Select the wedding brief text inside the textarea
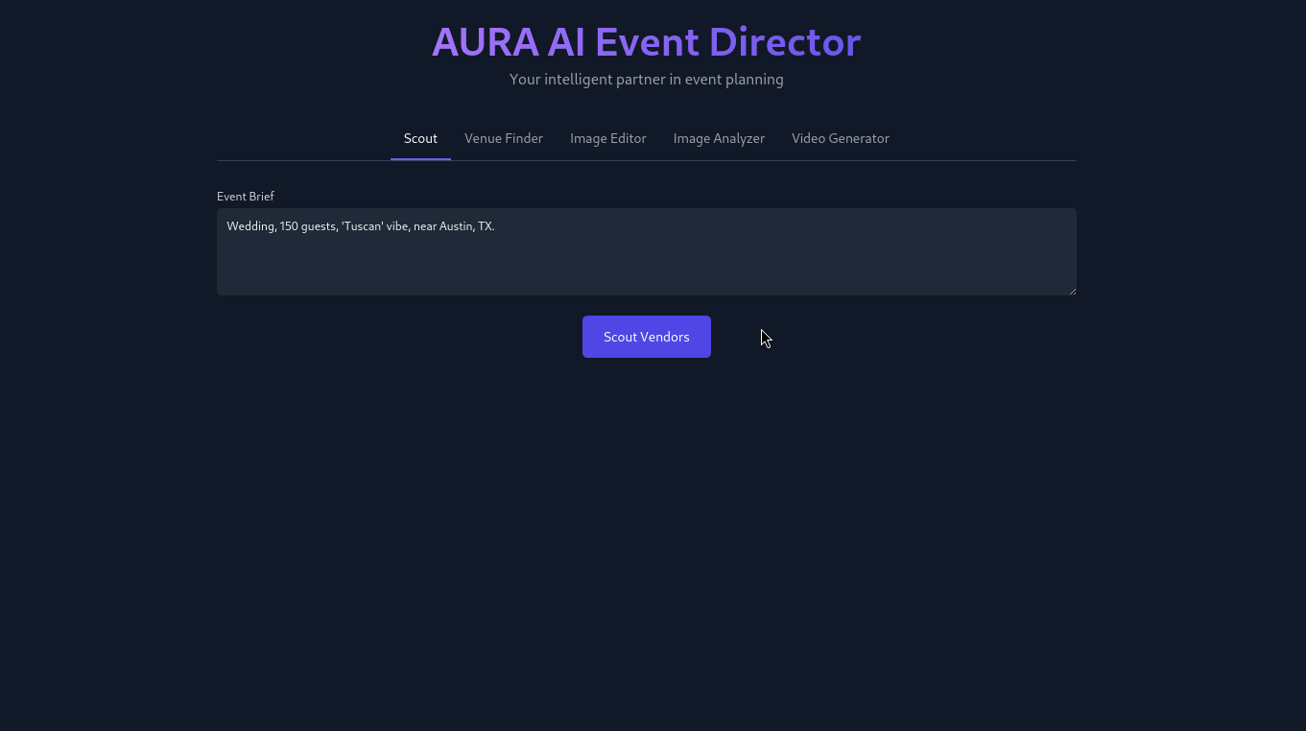This screenshot has width=1306, height=731. (361, 225)
